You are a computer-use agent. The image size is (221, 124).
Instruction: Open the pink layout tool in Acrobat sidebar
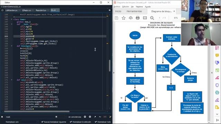click(217, 48)
